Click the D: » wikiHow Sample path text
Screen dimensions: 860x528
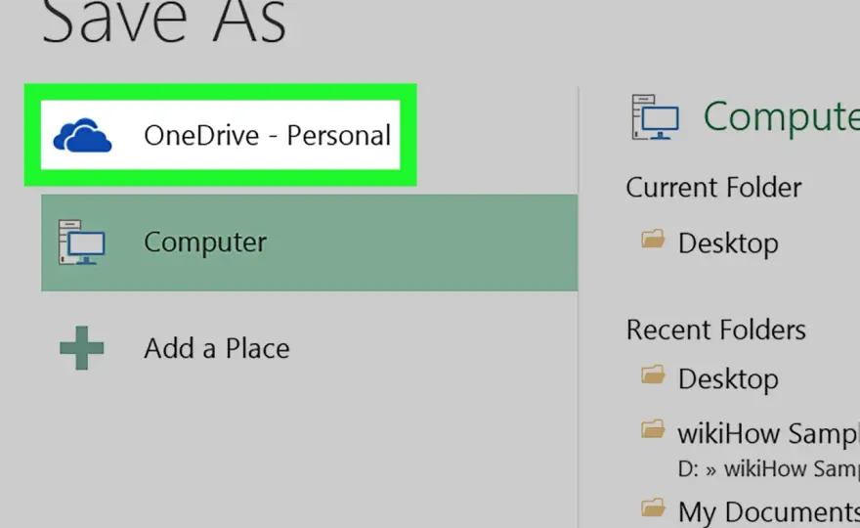[x=769, y=468]
